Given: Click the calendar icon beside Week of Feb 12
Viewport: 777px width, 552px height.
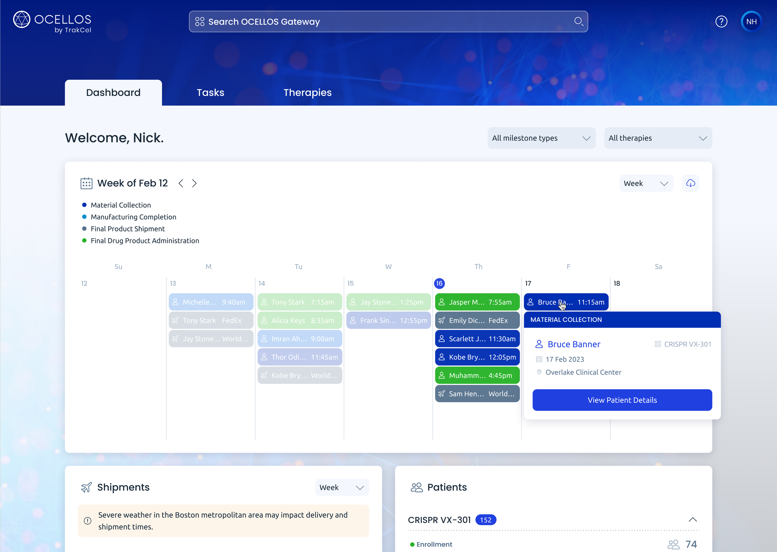Looking at the screenshot, I should point(86,183).
